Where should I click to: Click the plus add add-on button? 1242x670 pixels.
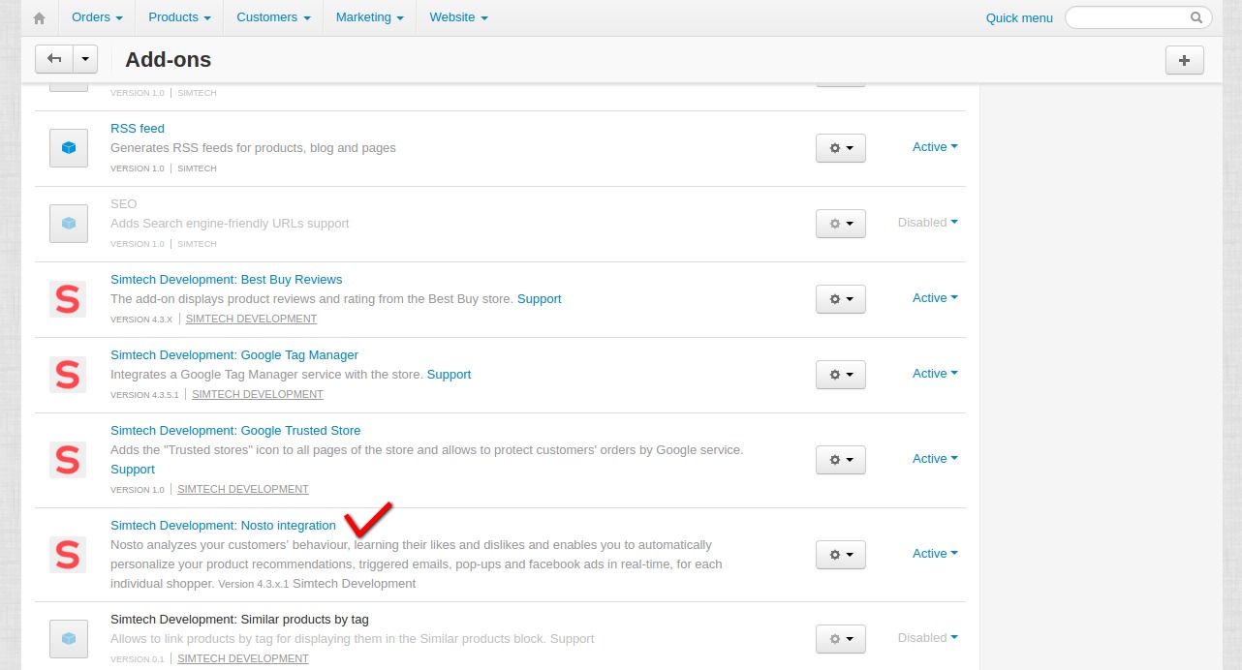pyautogui.click(x=1184, y=60)
